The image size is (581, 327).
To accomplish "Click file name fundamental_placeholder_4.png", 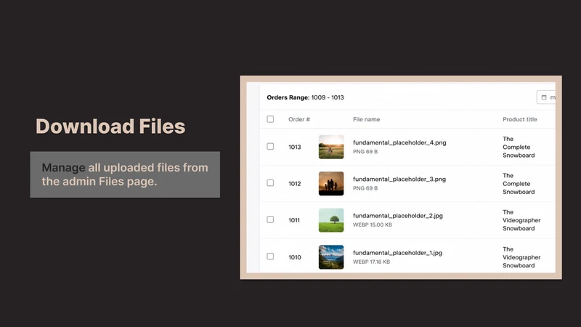I will pyautogui.click(x=399, y=142).
